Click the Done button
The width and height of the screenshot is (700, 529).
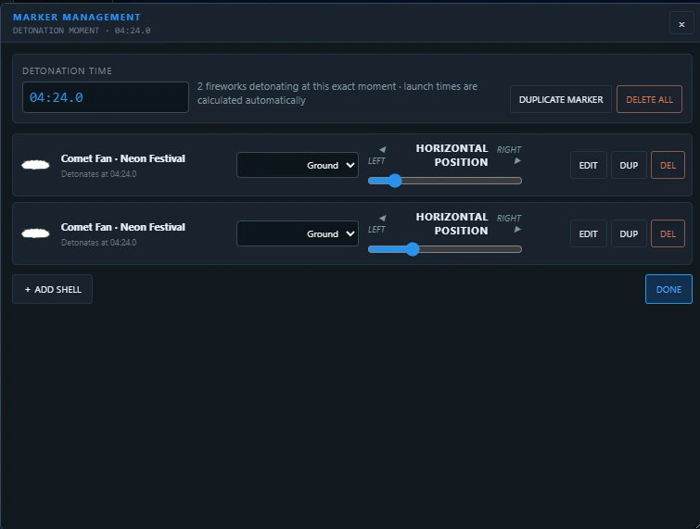pos(668,289)
